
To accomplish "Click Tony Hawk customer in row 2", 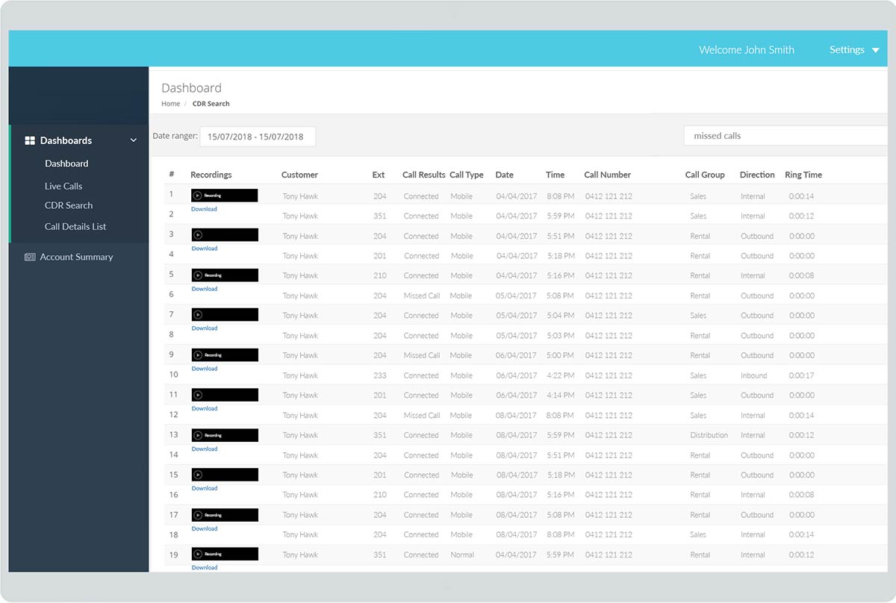I will 300,216.
